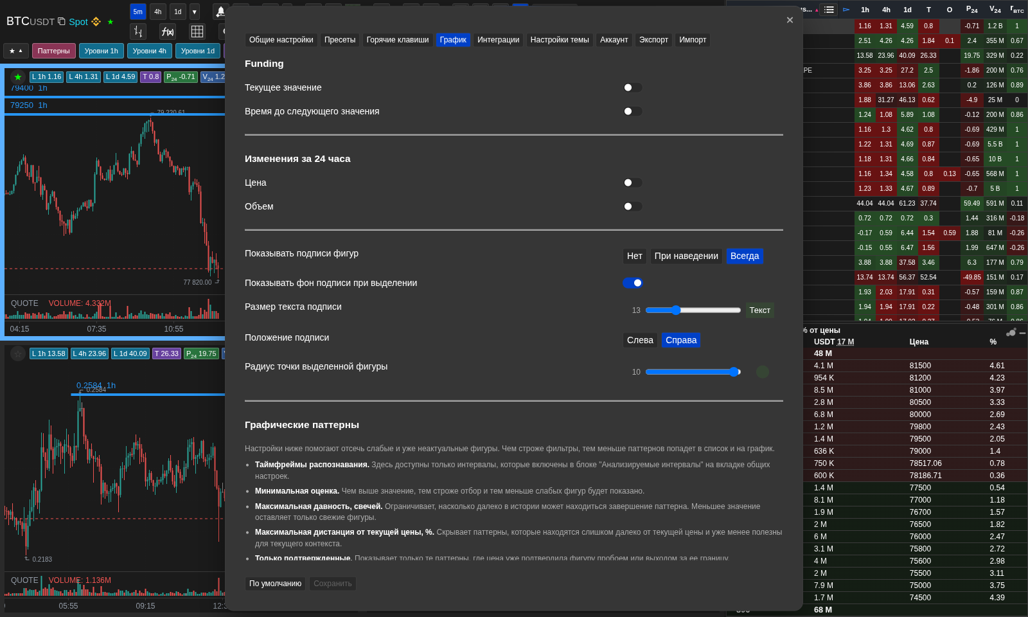This screenshot has height=617, width=1028.
Task: Close the settings dialog with the X
Action: [790, 20]
